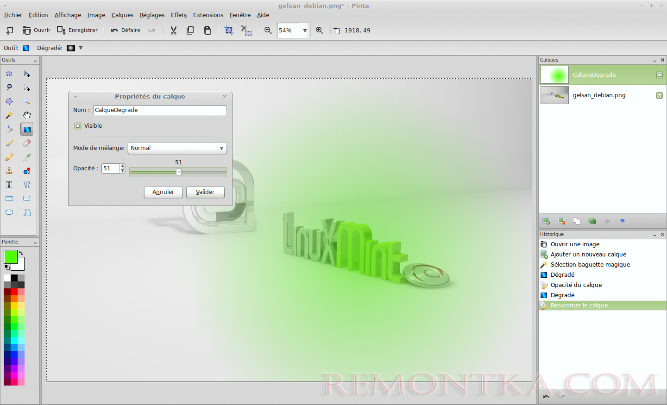Select the Ellipse Select tool

click(9, 101)
